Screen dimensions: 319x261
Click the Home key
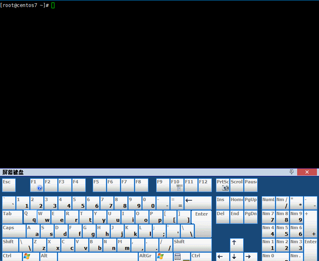(237, 203)
